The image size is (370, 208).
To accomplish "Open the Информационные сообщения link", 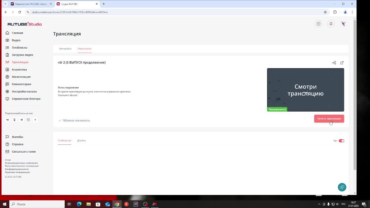I will click(x=21, y=163).
